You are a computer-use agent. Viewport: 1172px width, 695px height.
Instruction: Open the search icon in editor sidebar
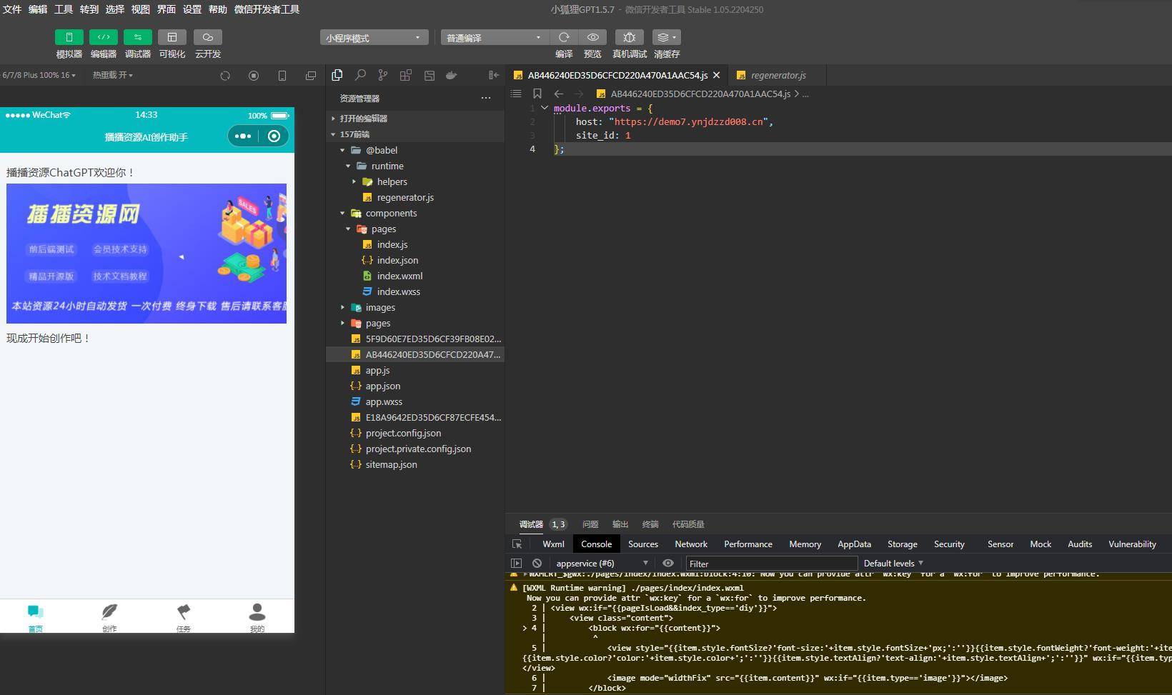(360, 75)
